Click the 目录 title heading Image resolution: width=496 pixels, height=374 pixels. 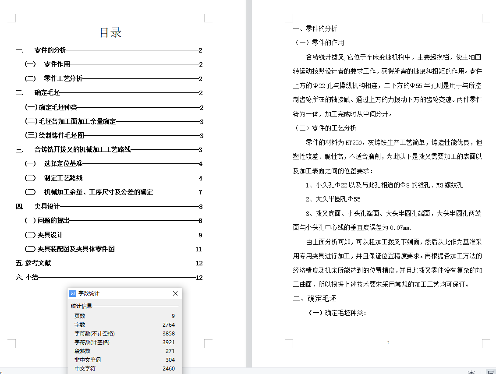pos(110,32)
